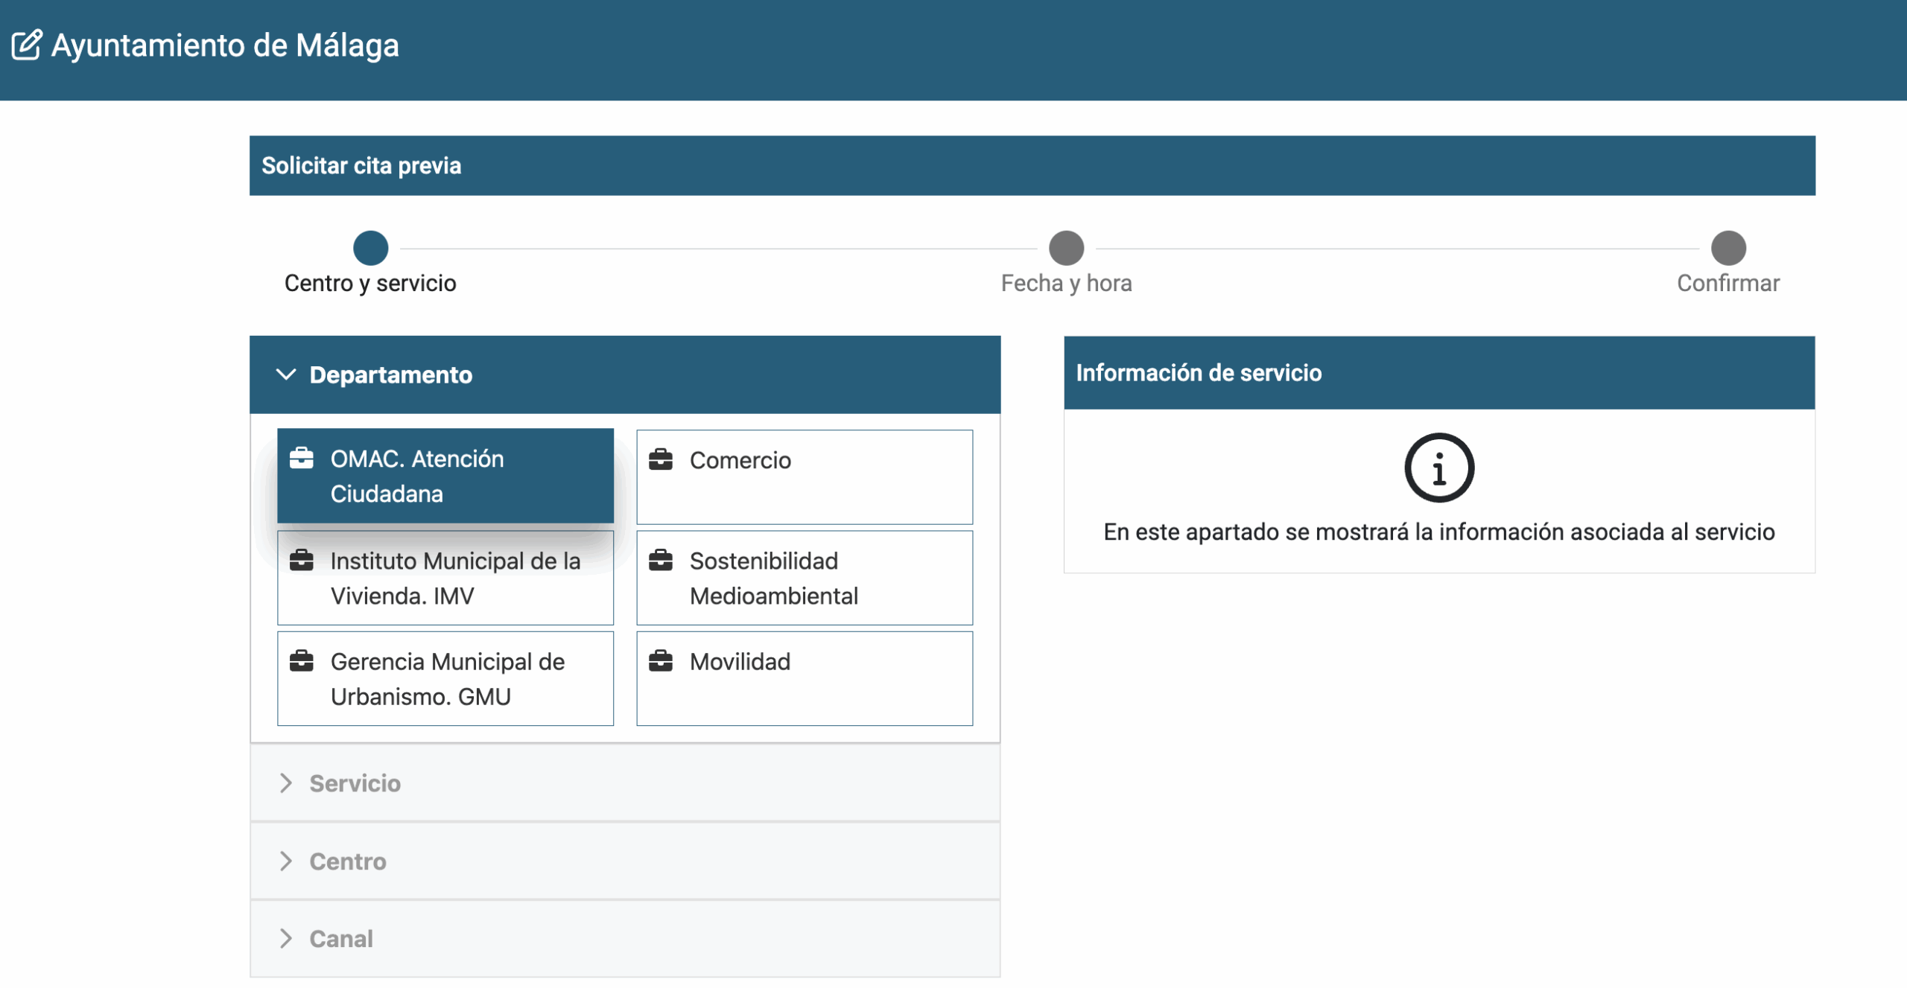Click the Centro y servicio step circle

tap(370, 248)
